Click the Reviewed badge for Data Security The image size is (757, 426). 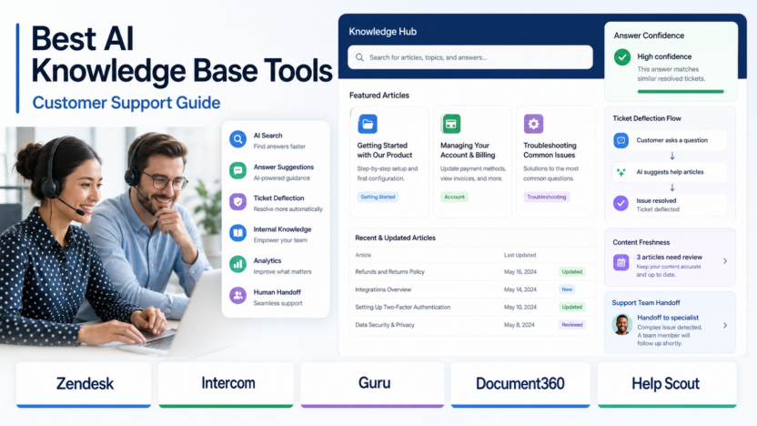click(572, 325)
